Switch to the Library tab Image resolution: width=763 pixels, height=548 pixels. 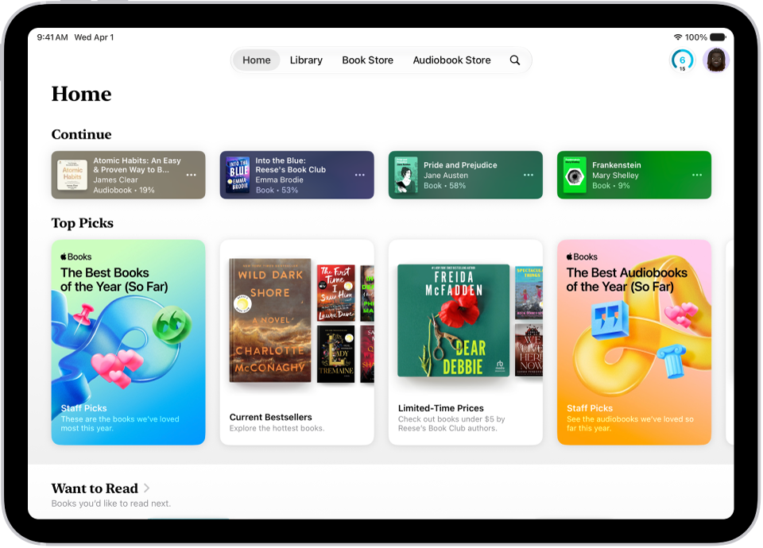pyautogui.click(x=306, y=60)
